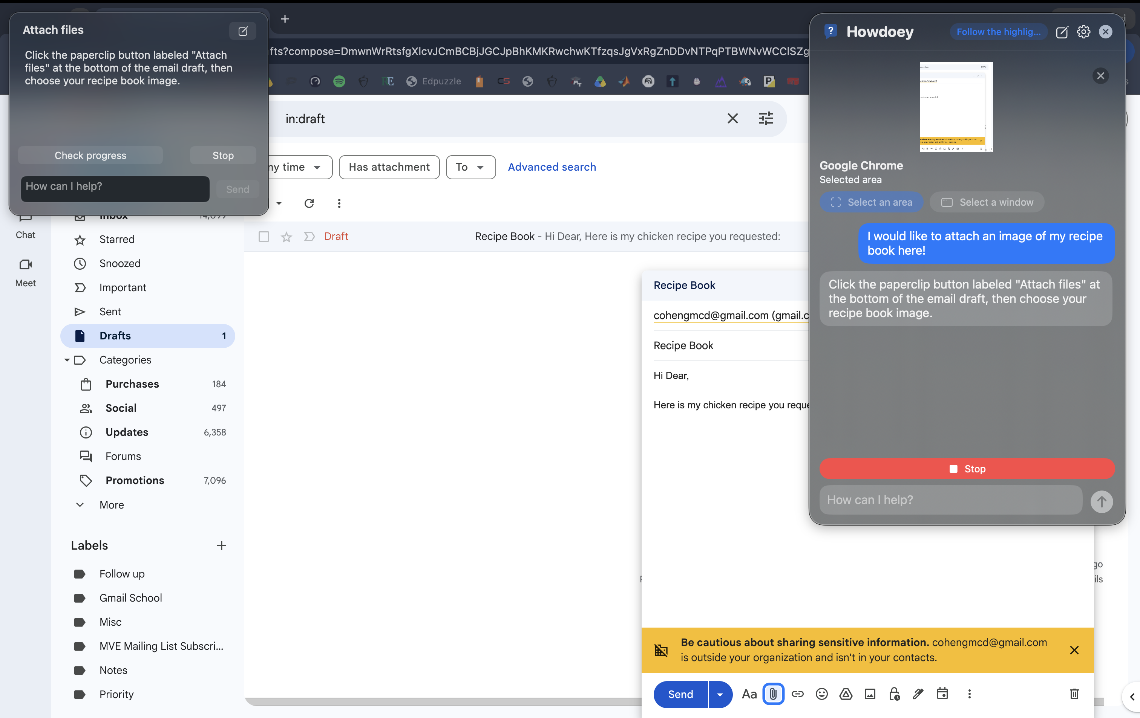This screenshot has width=1140, height=718.
Task: Start a new chat in Howdoey panel
Action: tap(1062, 32)
